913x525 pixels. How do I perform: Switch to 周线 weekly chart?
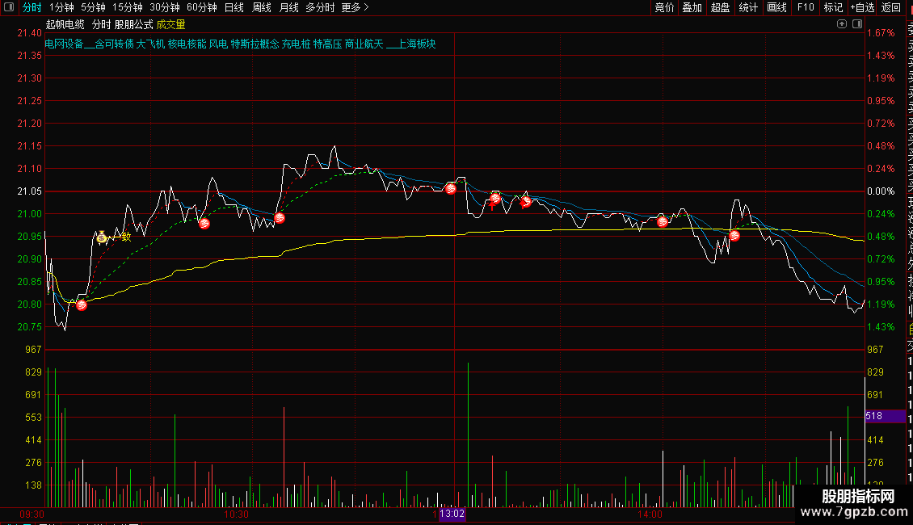[x=262, y=7]
